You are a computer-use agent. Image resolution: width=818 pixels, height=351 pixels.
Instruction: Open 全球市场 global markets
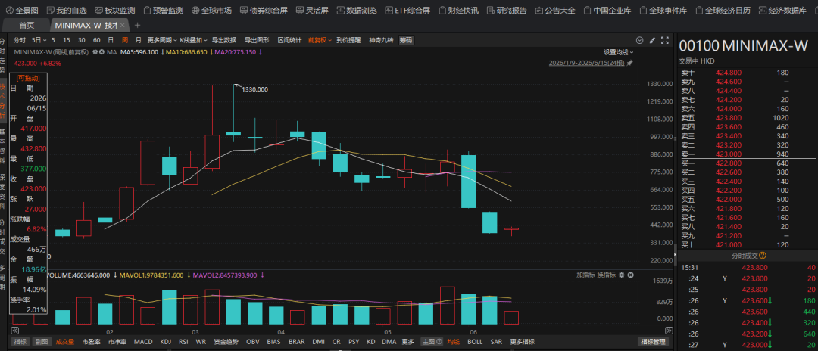(x=211, y=11)
